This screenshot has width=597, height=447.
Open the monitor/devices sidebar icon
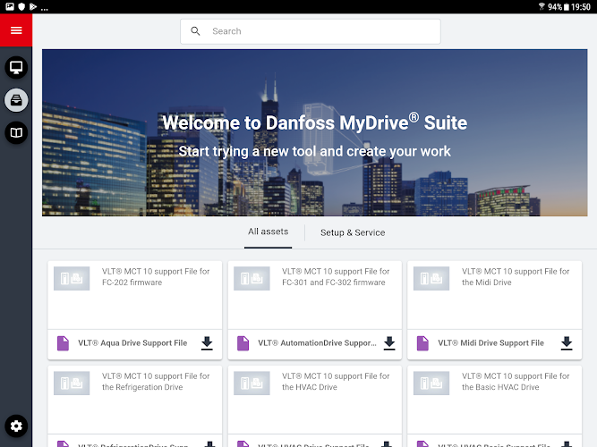pyautogui.click(x=16, y=68)
